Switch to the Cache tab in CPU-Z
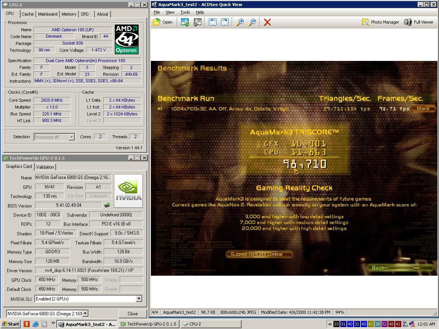The image size is (439, 329). tap(28, 14)
